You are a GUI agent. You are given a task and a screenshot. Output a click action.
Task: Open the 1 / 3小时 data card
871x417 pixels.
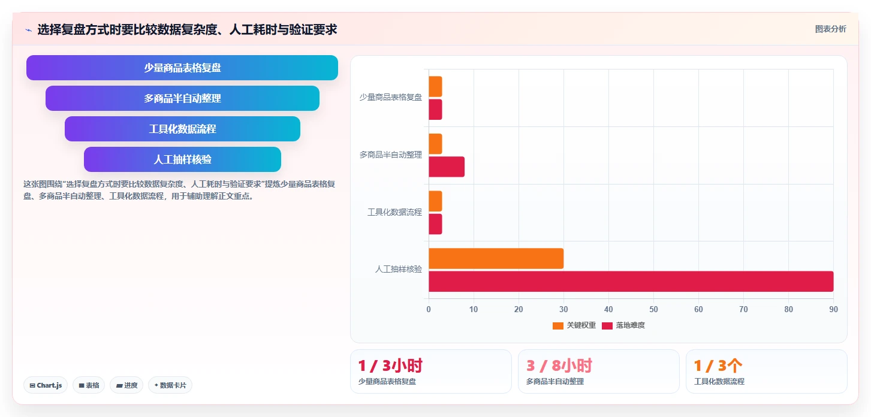(431, 371)
